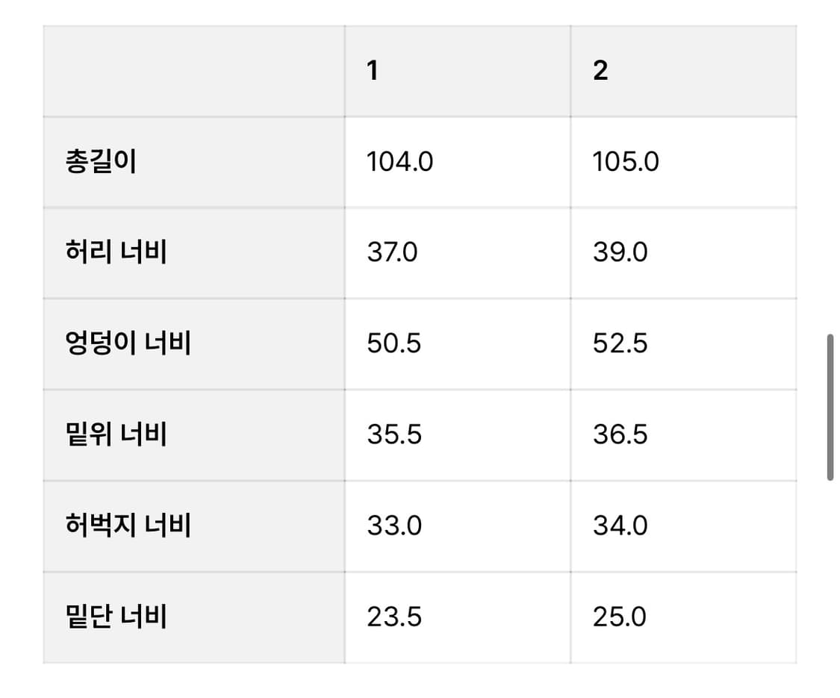Viewport: 840px width, 698px height.
Task: Click the 허벅지 너비 row label
Action: [x=128, y=526]
